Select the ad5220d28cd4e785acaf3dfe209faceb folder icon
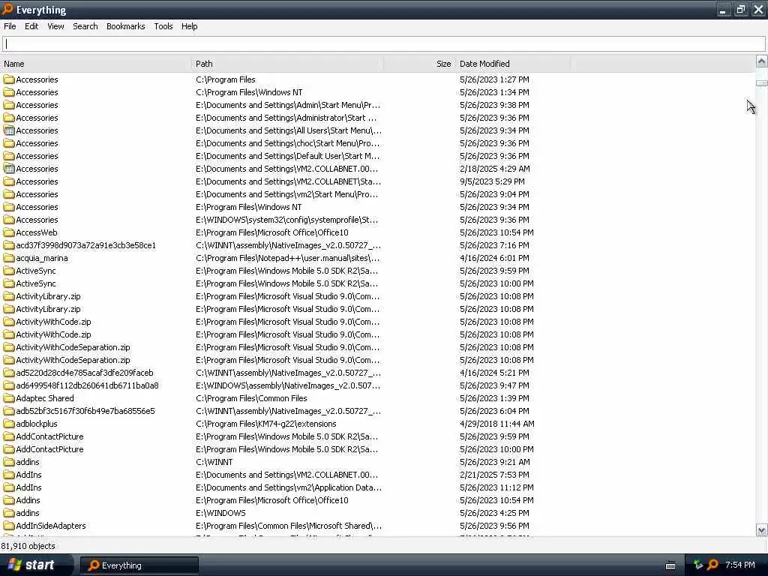Screen dimensions: 768x576 (9, 373)
